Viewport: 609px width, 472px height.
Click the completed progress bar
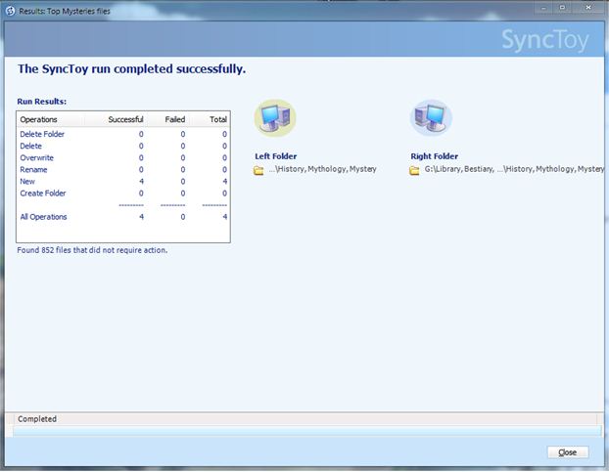coord(307,431)
